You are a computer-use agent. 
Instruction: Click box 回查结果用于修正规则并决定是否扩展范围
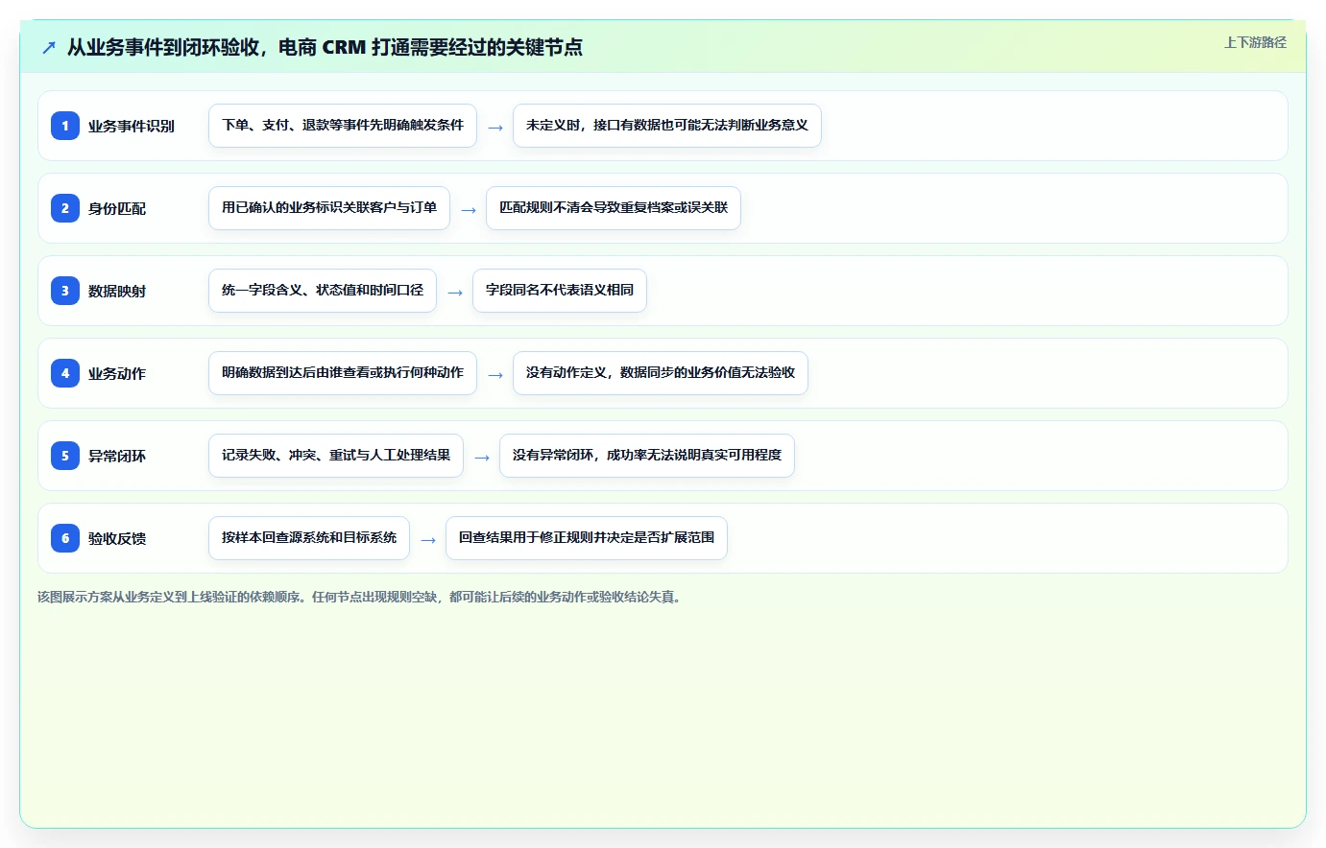587,538
